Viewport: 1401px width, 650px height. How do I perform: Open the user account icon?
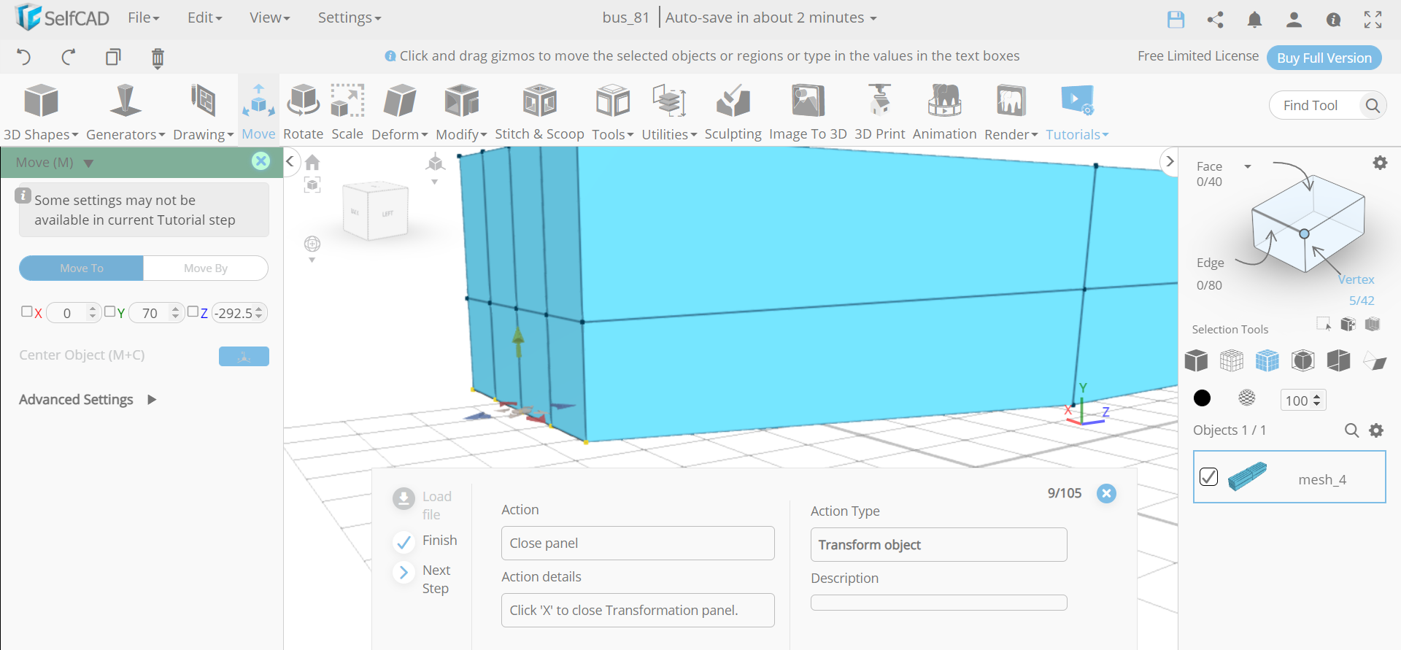[x=1294, y=20]
